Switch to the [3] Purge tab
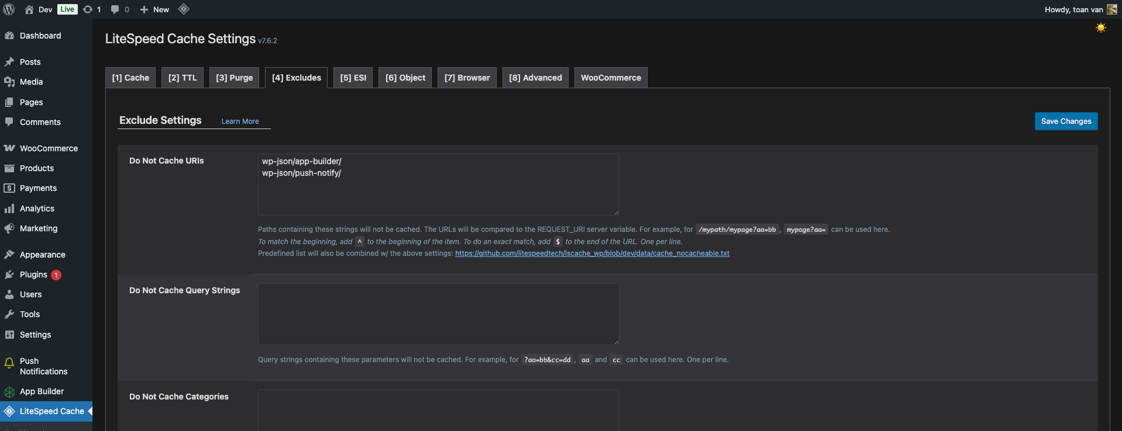Viewport: 1122px width, 431px height. tap(234, 78)
